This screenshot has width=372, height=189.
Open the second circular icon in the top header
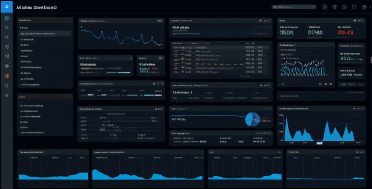pyautogui.click(x=335, y=7)
